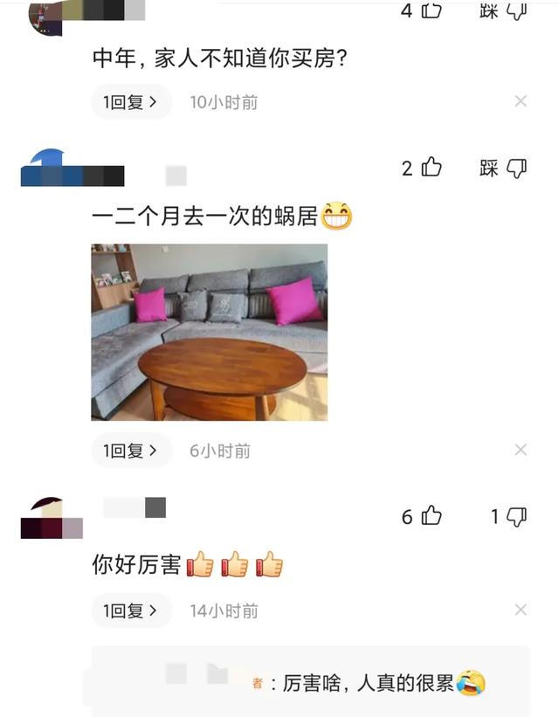Dismiss the comment posted 10小时前
Screen dimensions: 559x717
[521, 101]
